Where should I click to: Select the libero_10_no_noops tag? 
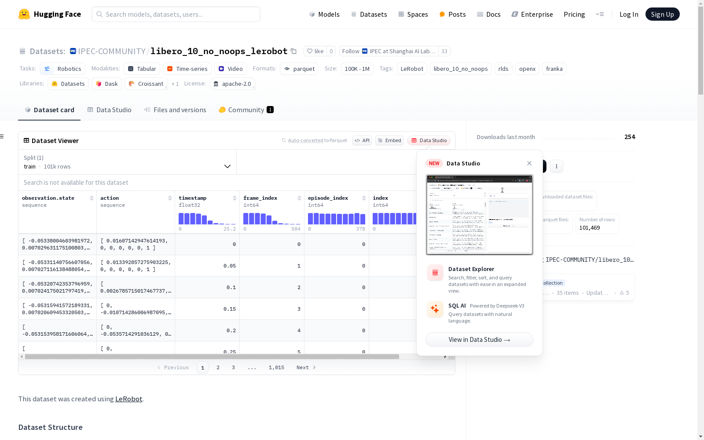point(461,69)
